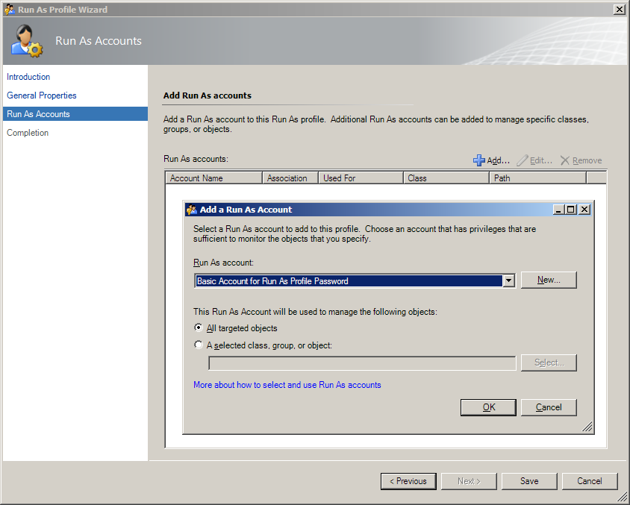
Task: Maximize the Add a Run As Account dialog
Action: click(x=570, y=209)
